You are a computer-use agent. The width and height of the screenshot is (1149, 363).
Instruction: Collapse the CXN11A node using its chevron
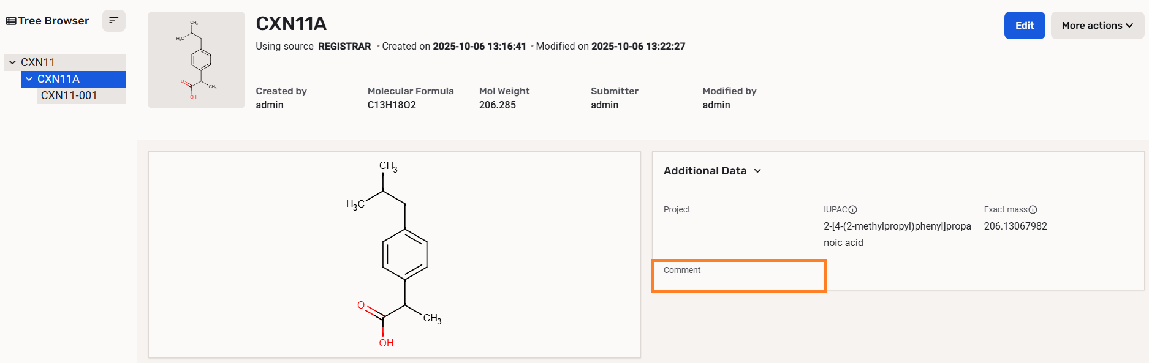click(29, 79)
